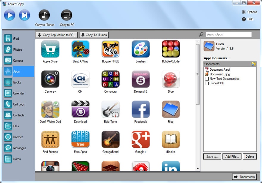Select the Camera+ app icon
The height and width of the screenshot is (183, 262).
click(x=50, y=79)
